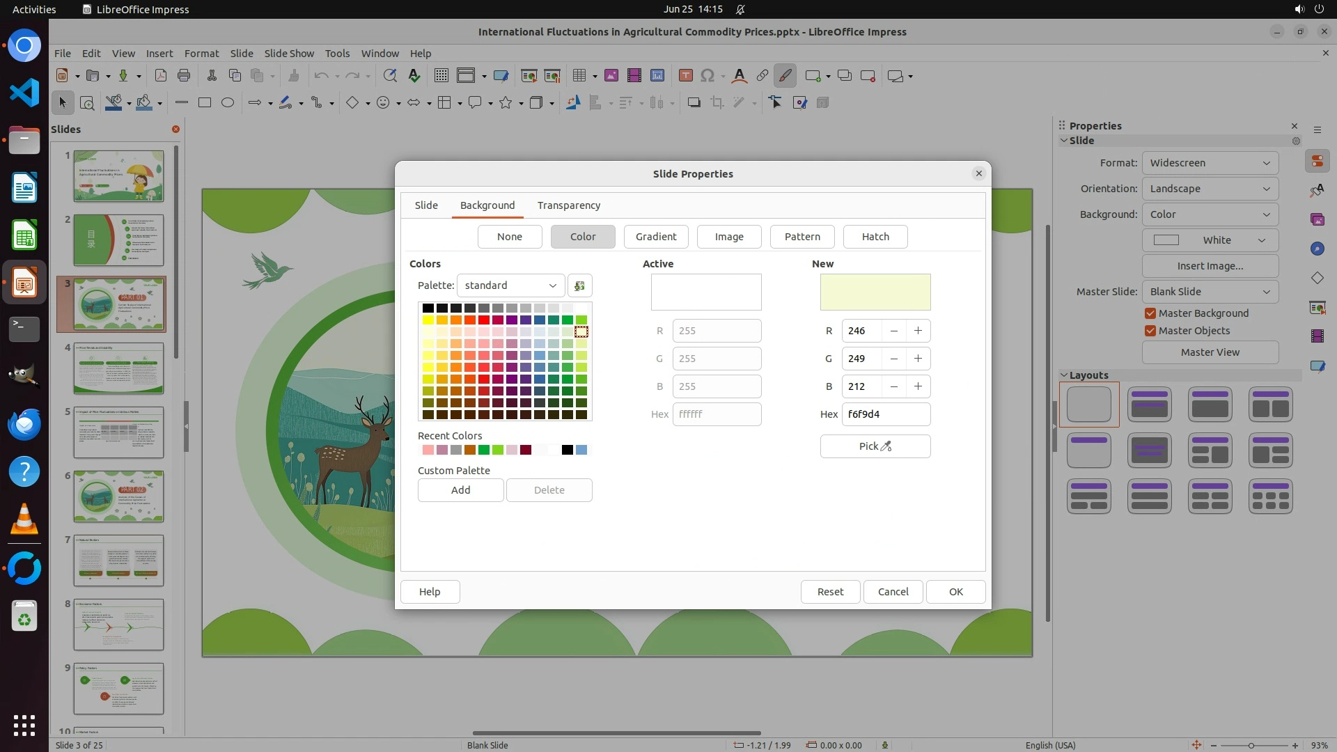
Task: Click the Pick color eyedropper button
Action: pos(875,446)
